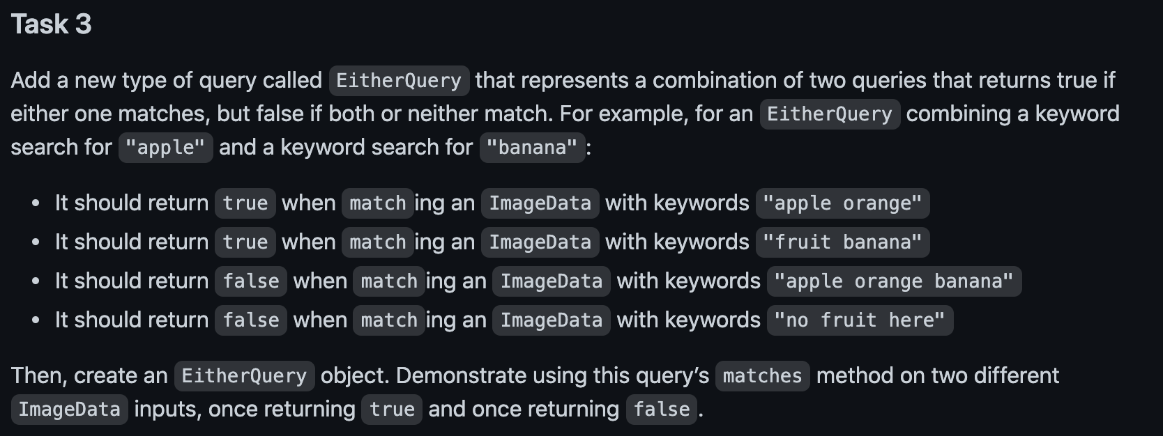
Task: Click the EitherQuery label before "combining a keyword"
Action: coord(830,114)
